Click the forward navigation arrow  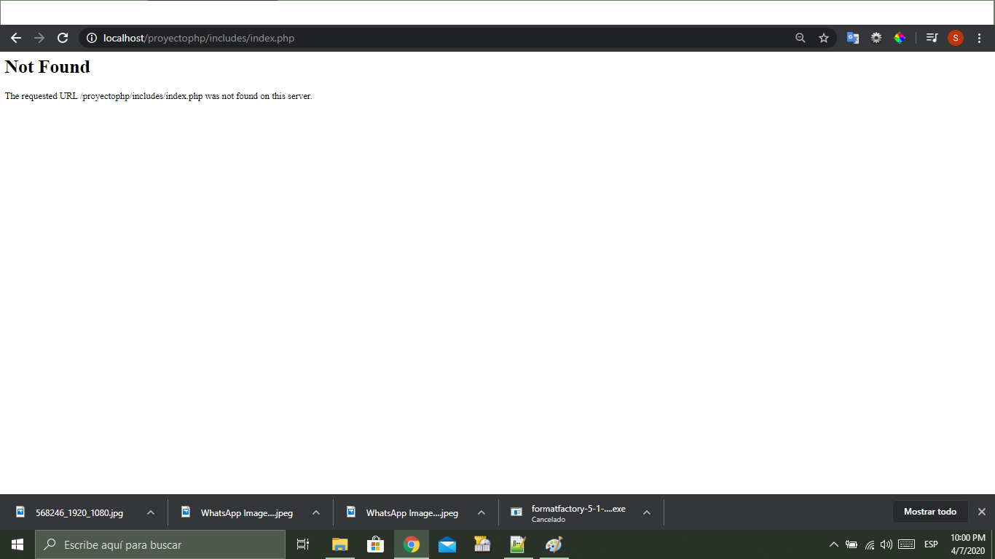pos(39,38)
